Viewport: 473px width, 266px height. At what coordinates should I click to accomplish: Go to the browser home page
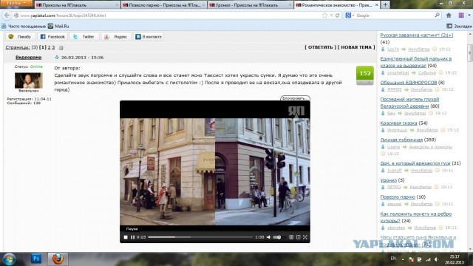(x=449, y=16)
